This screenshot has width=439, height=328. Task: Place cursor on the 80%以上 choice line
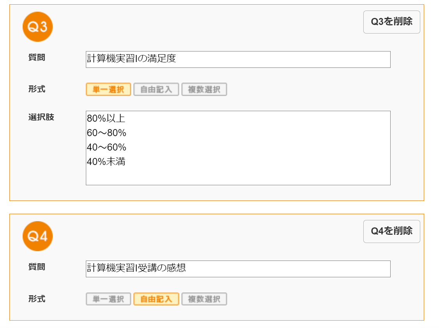[x=106, y=119]
